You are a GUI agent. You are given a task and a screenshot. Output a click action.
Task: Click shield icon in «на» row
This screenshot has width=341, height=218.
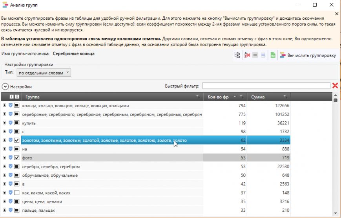point(11,149)
